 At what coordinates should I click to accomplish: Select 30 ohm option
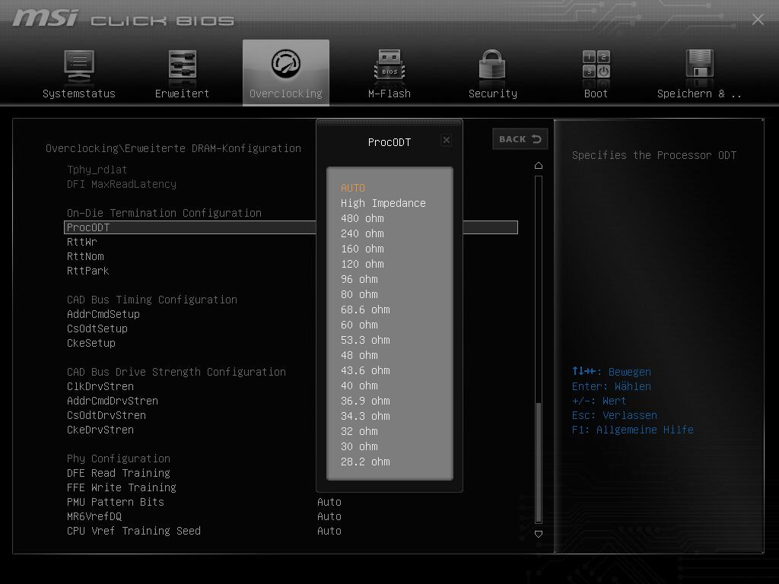click(x=359, y=446)
